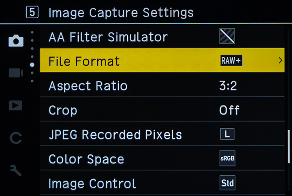This screenshot has height=196, width=292.
Task: Select the still camera settings icon
Action: pyautogui.click(x=16, y=41)
